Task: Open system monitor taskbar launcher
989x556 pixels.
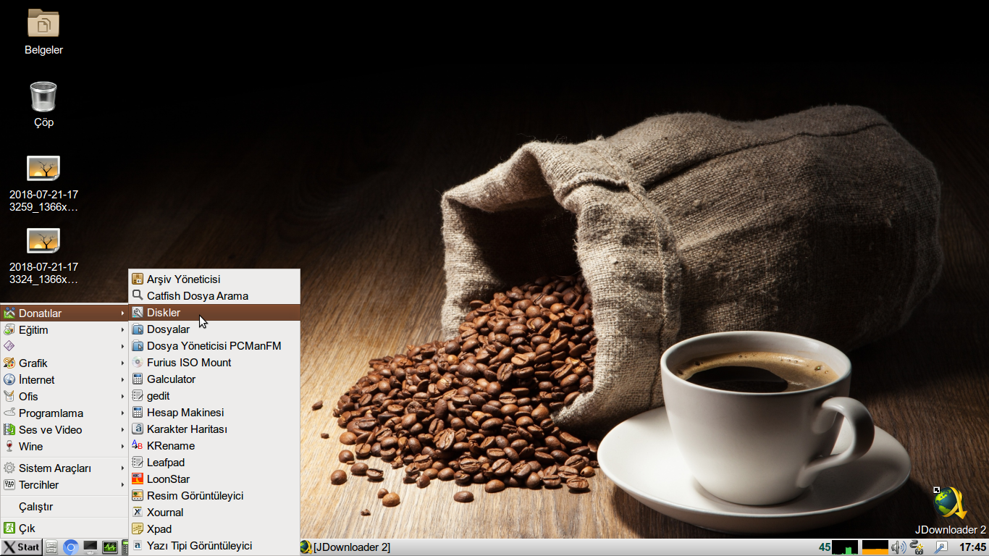Action: (110, 547)
